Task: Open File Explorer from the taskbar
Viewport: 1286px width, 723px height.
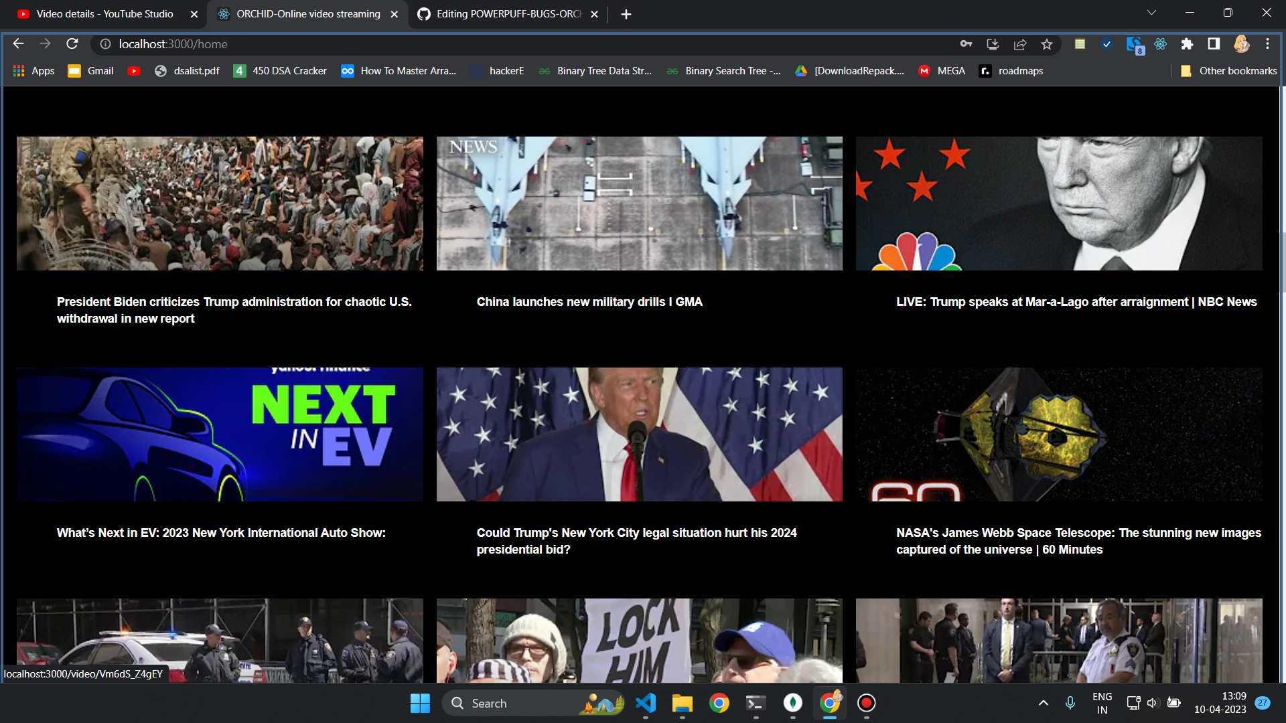Action: point(682,703)
